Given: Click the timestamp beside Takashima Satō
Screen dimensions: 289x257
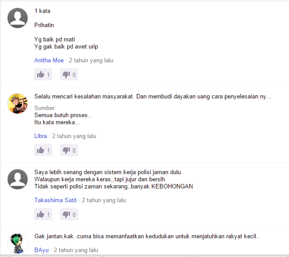Looking at the screenshot, I should [104, 200].
